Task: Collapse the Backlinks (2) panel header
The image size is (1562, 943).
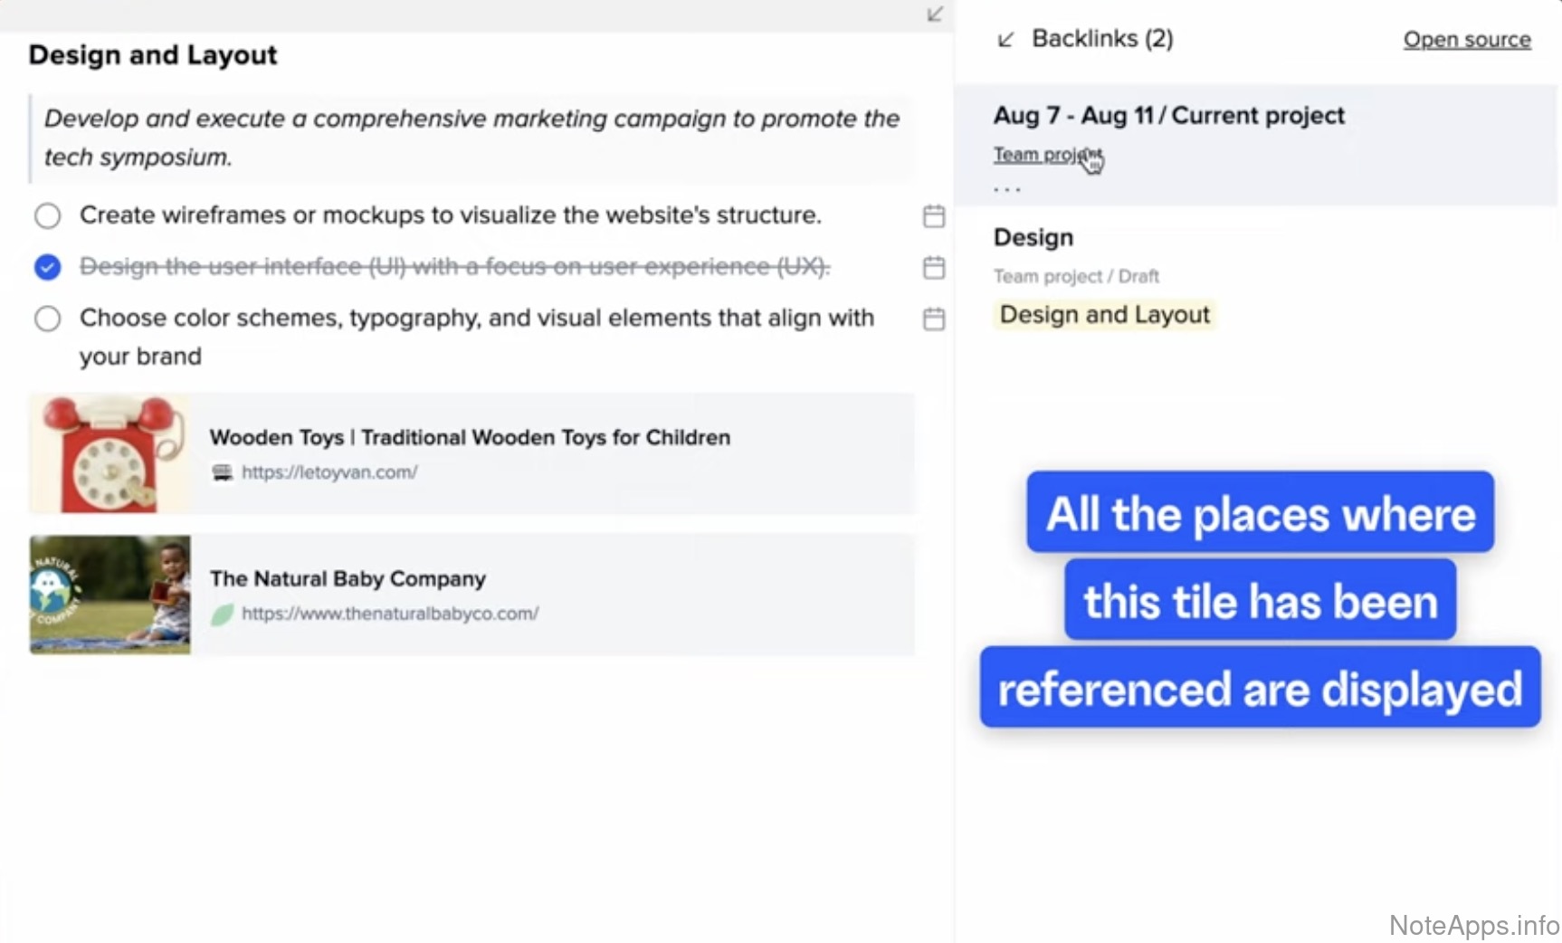Action: coord(1101,39)
